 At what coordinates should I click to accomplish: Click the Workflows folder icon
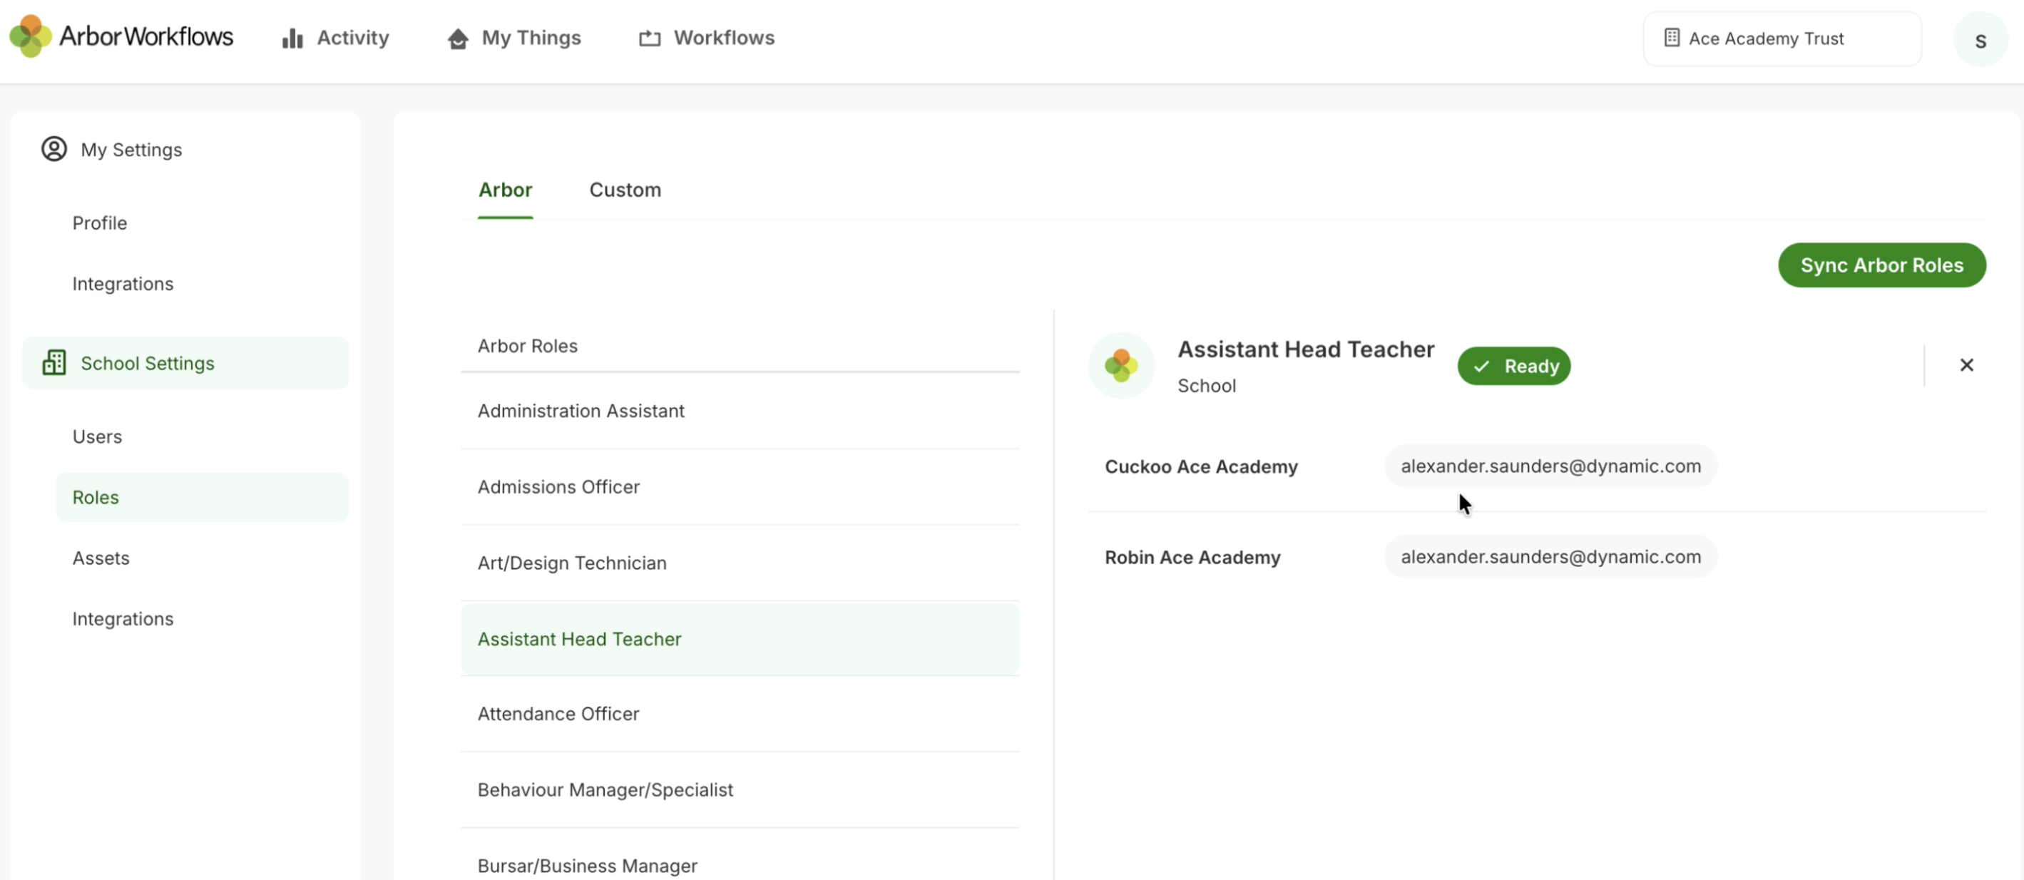[x=650, y=39]
